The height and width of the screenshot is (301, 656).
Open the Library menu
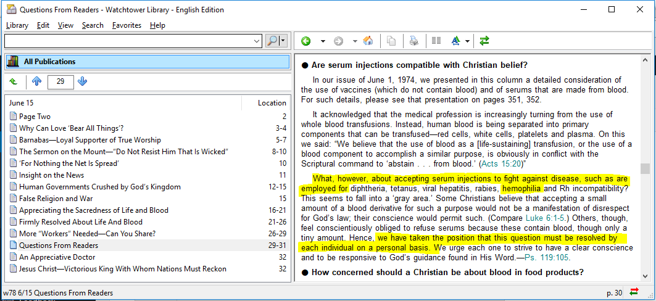[17, 25]
